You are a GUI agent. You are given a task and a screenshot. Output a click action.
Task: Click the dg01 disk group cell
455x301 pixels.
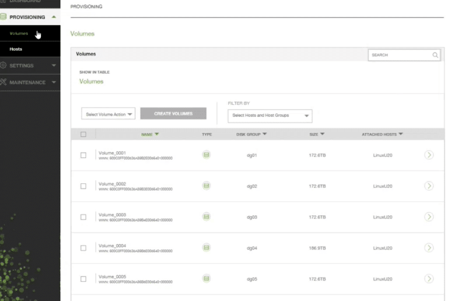(252, 155)
